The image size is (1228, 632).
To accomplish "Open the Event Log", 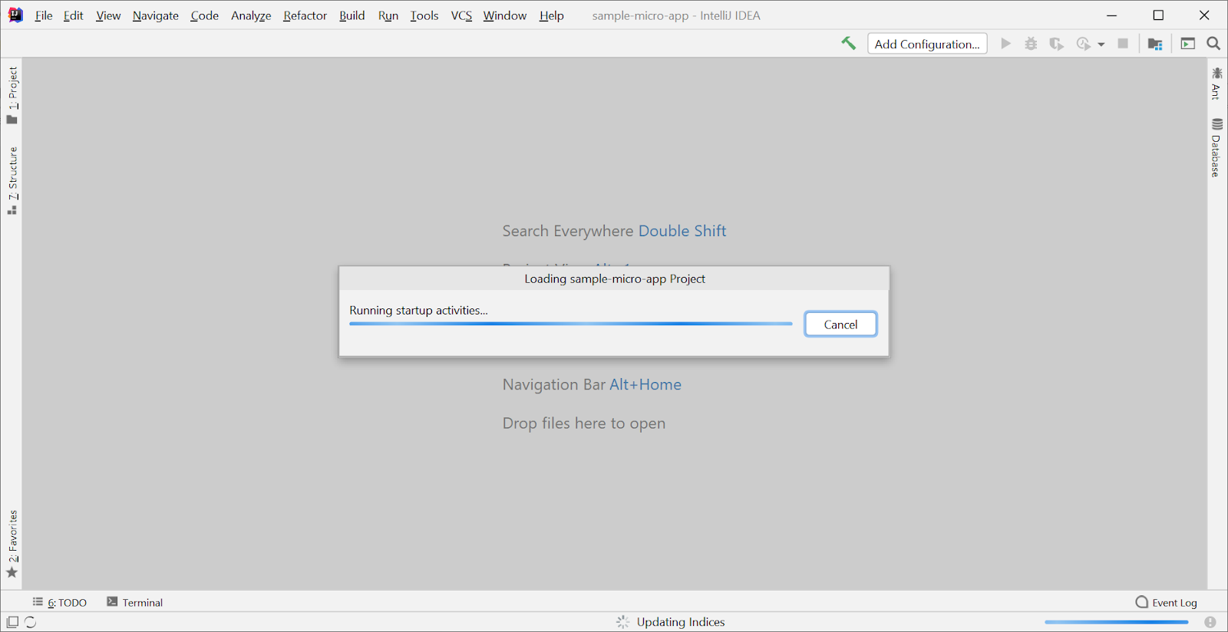I will 1167,602.
